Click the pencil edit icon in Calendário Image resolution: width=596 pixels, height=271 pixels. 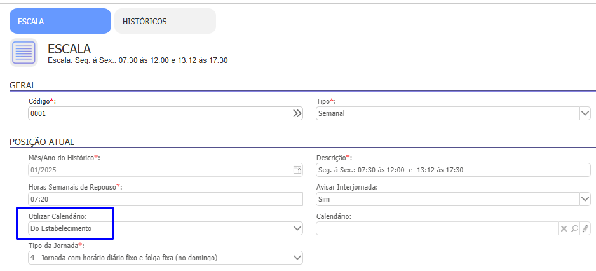[x=585, y=228]
